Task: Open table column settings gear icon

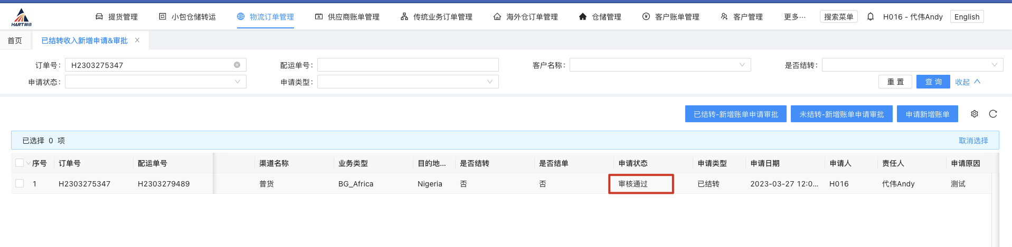Action: tap(974, 114)
